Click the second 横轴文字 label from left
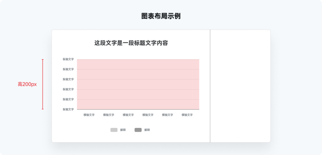The width and height of the screenshot is (322, 155). pos(109,115)
